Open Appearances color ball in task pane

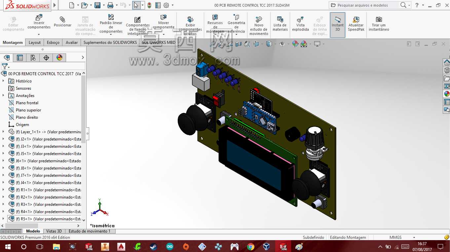click(x=447, y=94)
